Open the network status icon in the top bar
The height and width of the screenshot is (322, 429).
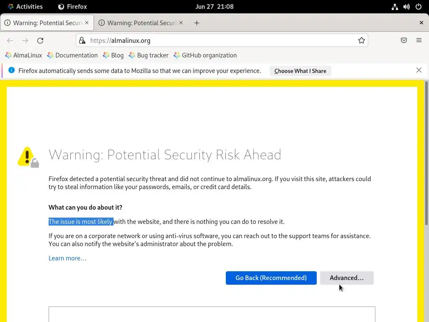(x=395, y=7)
